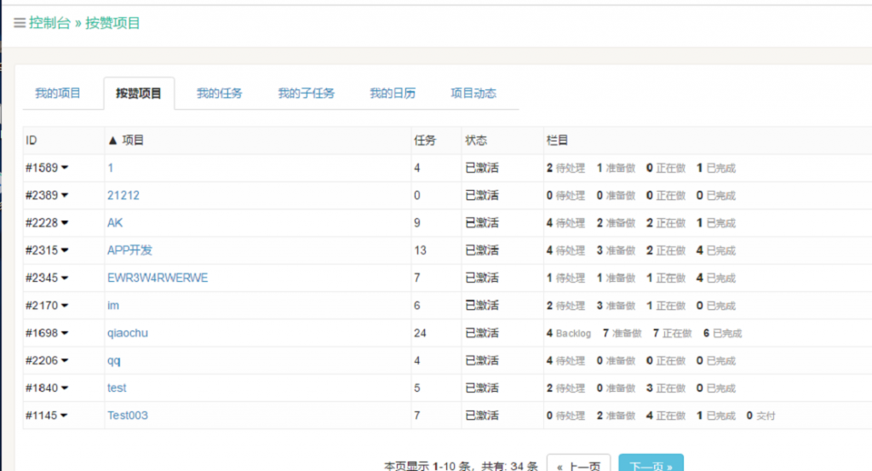872x471 pixels.
Task: Open the EWR3W4RWERWE project
Action: point(158,278)
